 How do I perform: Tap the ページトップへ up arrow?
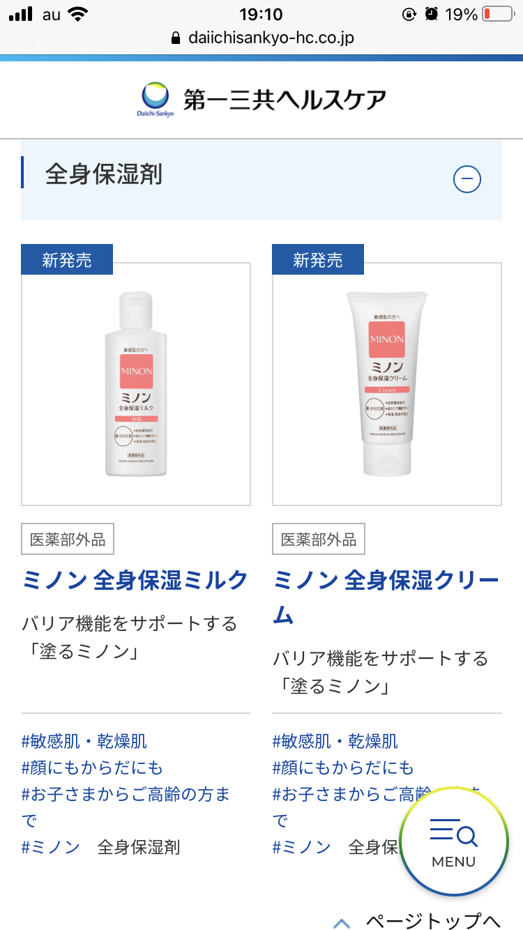342,923
